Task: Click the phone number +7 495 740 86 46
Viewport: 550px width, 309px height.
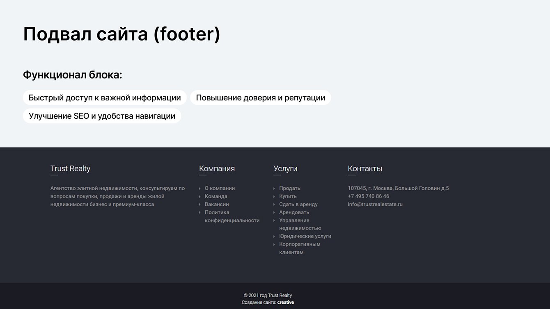Action: pyautogui.click(x=369, y=196)
